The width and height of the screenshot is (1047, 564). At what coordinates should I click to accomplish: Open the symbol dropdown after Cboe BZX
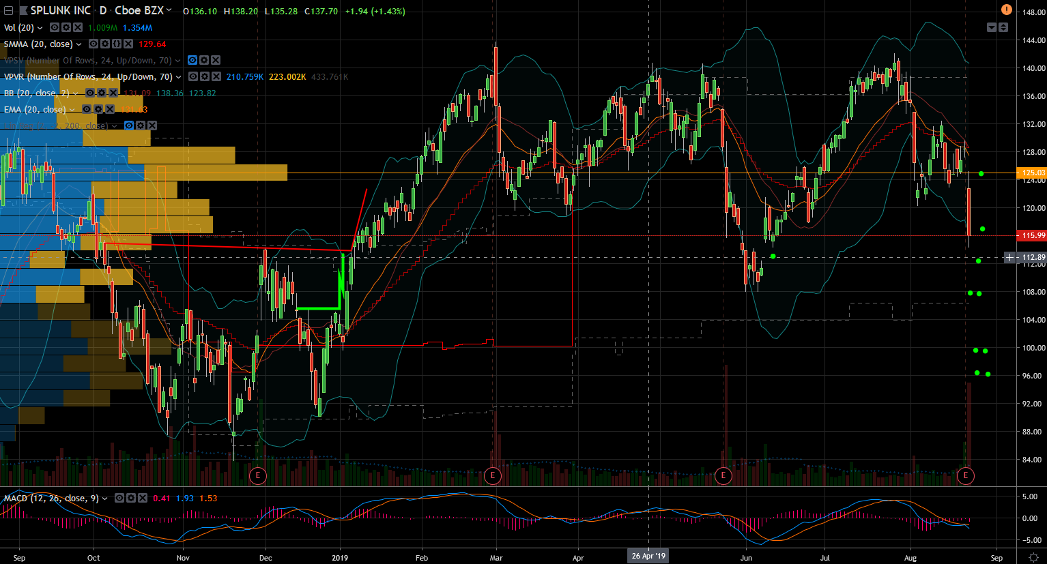click(x=169, y=10)
